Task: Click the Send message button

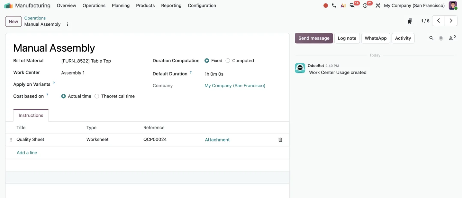Action: tap(314, 38)
